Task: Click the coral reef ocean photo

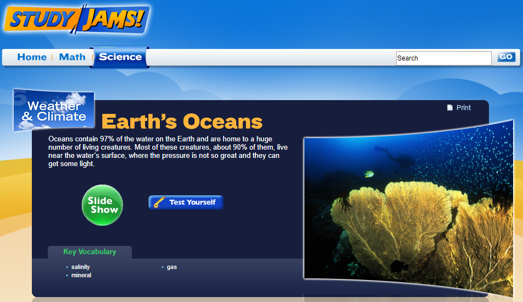Action: coord(409,209)
